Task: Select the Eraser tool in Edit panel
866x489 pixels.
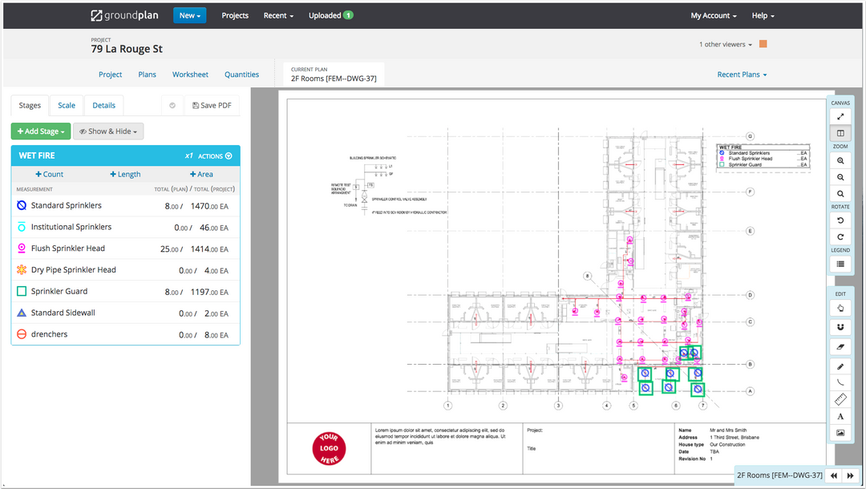Action: pyautogui.click(x=840, y=347)
